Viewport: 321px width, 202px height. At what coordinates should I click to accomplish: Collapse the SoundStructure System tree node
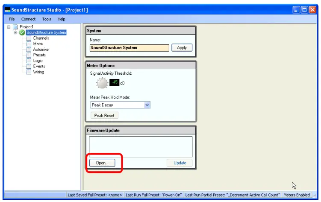15,32
